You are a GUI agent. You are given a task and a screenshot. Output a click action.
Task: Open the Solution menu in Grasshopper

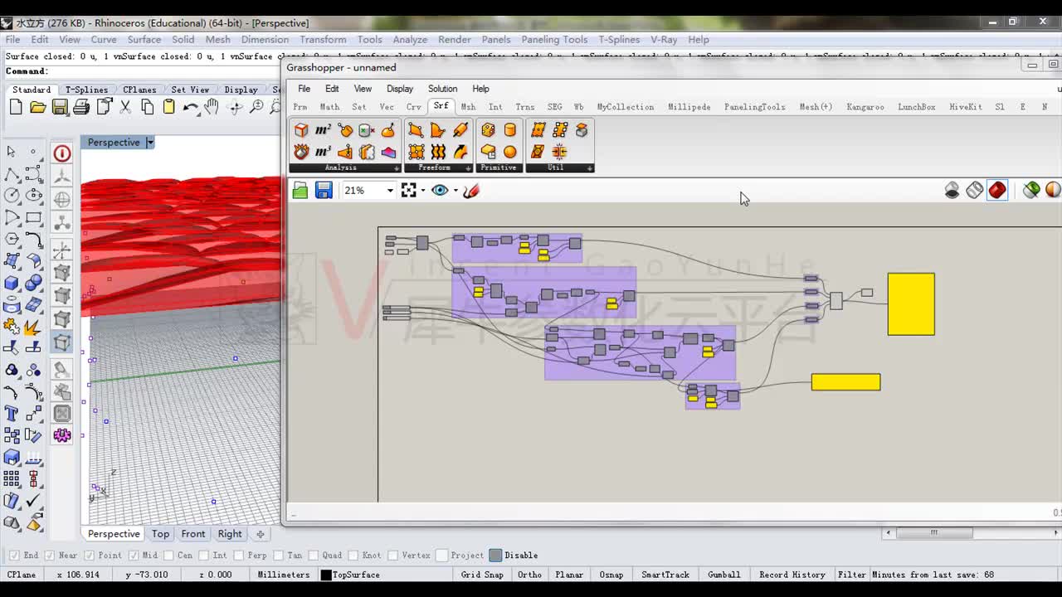442,89
